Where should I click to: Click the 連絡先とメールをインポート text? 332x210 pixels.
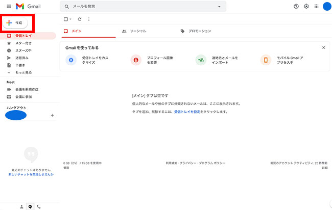pos(225,60)
